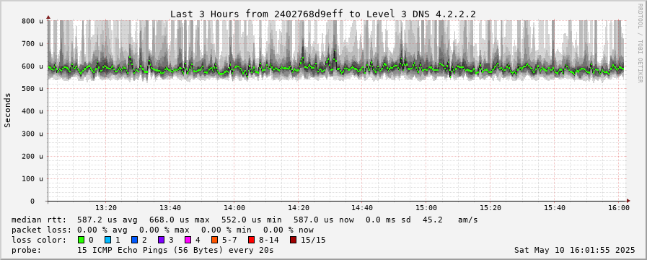Image resolution: width=647 pixels, height=260 pixels.
Task: Click the packet loss statistics line
Action: (162, 230)
